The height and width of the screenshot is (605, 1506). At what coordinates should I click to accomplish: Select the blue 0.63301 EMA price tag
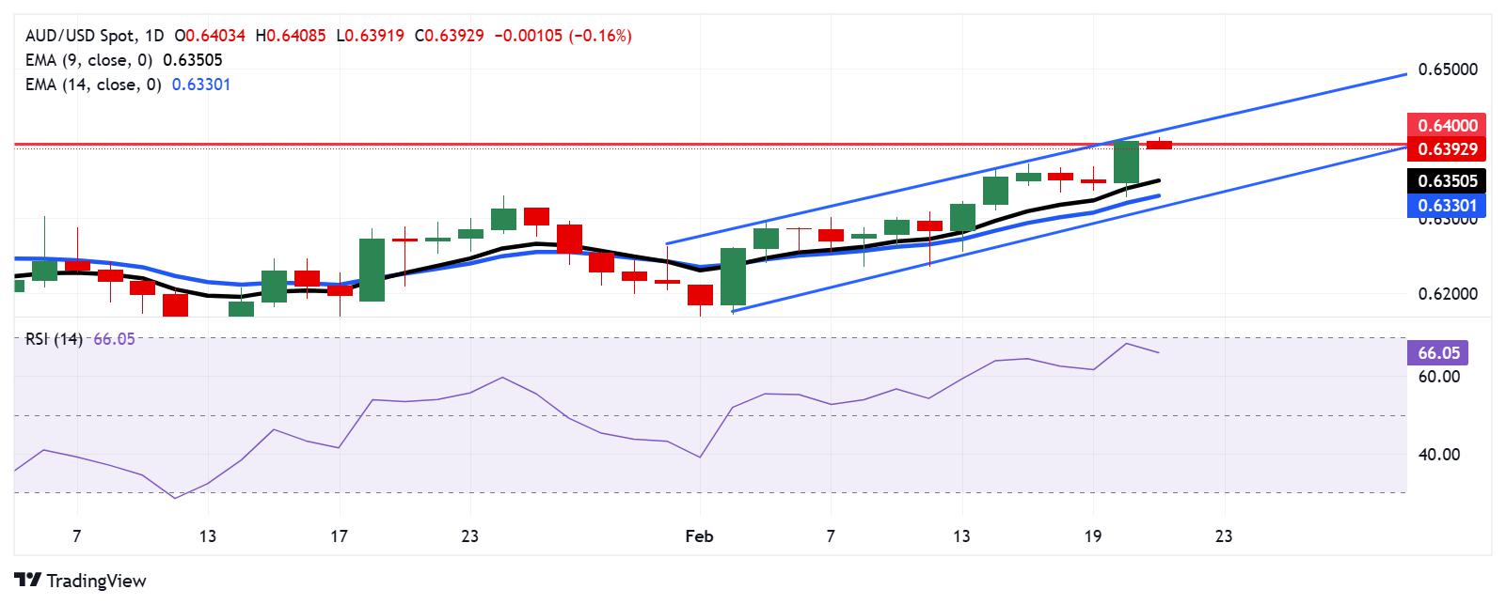[1447, 205]
